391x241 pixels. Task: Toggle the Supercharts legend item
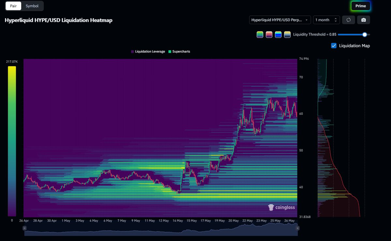point(179,52)
